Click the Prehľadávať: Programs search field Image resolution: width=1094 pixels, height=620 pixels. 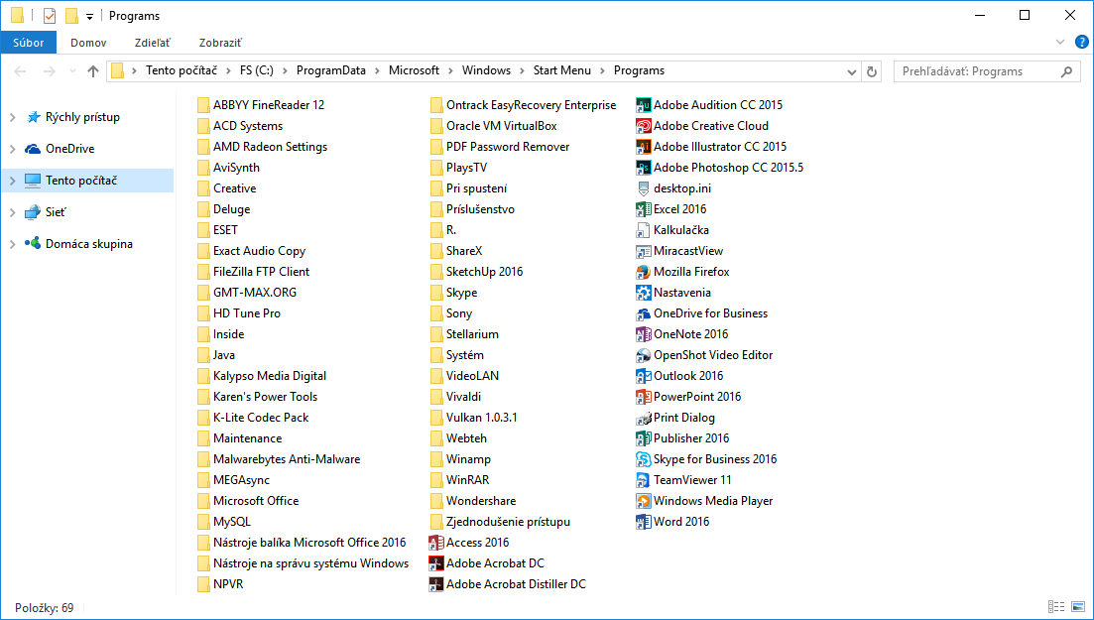click(977, 71)
